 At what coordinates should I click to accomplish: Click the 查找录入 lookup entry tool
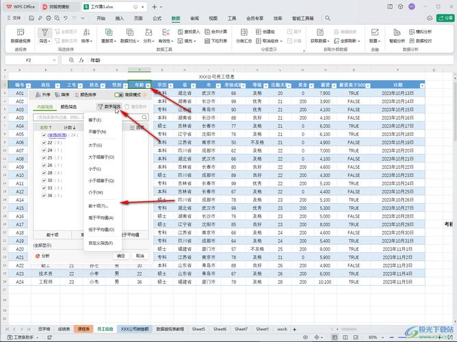[189, 31]
